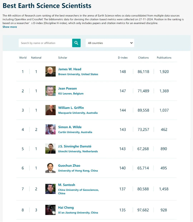Expand description with Show more

10,27
